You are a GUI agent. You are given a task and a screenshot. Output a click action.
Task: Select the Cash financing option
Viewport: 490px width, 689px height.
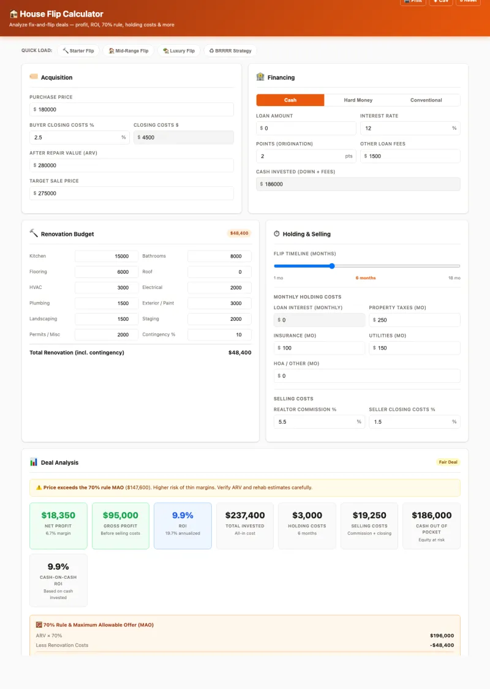coord(290,100)
